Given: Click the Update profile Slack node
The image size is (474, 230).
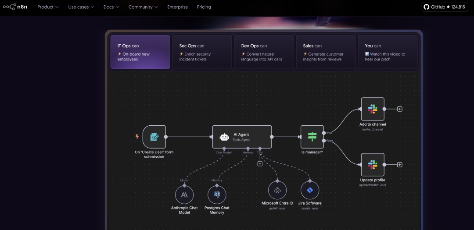Looking at the screenshot, I should point(373,164).
